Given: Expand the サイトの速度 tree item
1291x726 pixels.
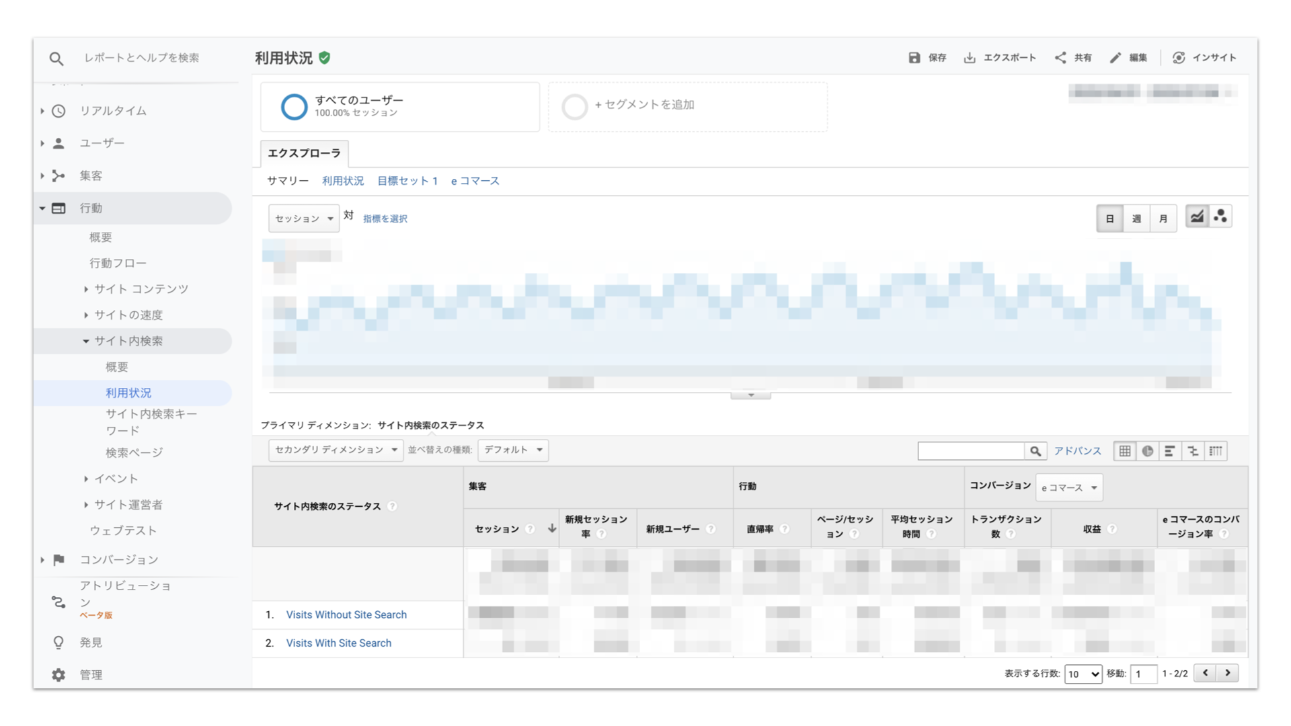Looking at the screenshot, I should (x=86, y=315).
